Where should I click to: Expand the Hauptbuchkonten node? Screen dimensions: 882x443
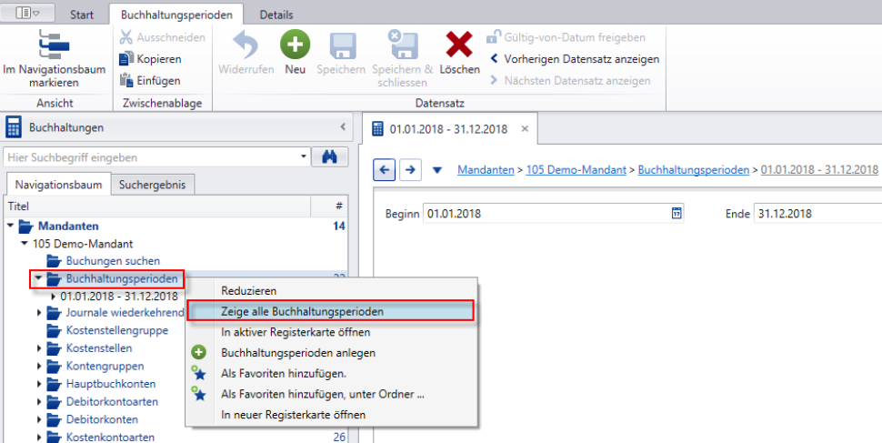pos(39,384)
